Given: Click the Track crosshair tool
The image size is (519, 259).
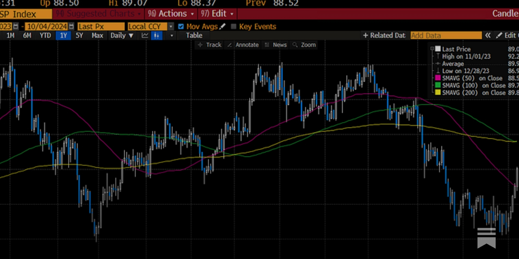Looking at the screenshot, I should pyautogui.click(x=210, y=45).
